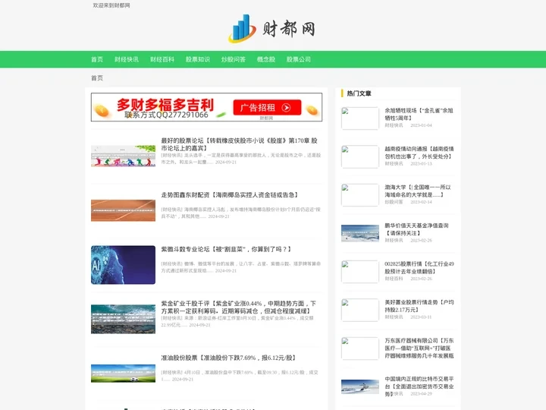Click the 财经快讯 tag in 淮油股份 summary
546x410 pixels.
click(x=171, y=372)
